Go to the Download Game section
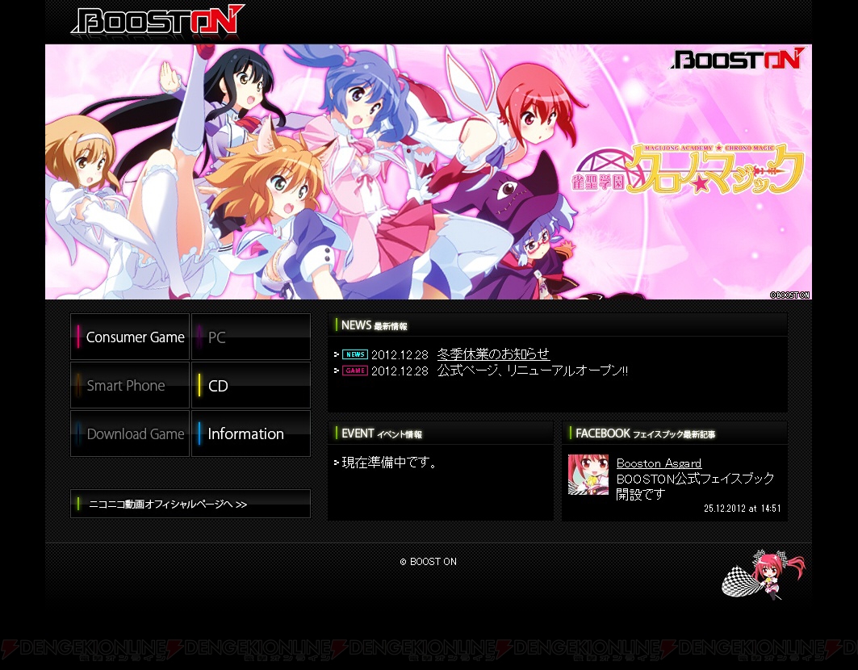Image resolution: width=858 pixels, height=670 pixels. pyautogui.click(x=130, y=433)
